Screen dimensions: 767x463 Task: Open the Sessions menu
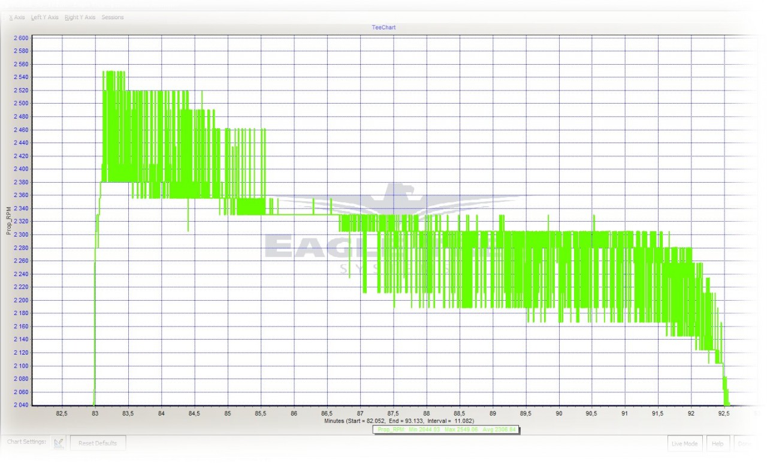(113, 17)
